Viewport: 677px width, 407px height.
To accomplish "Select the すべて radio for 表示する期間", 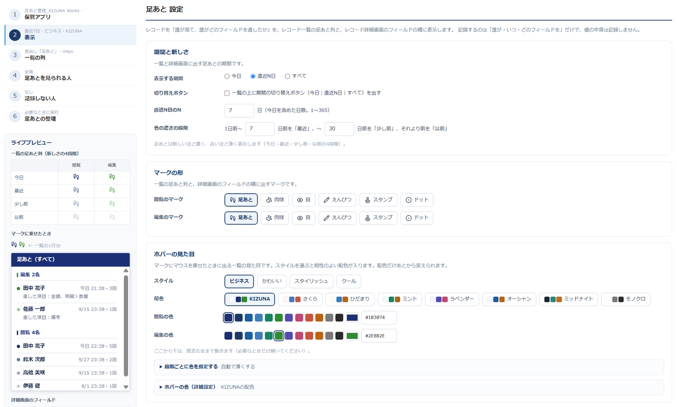I will tap(287, 76).
